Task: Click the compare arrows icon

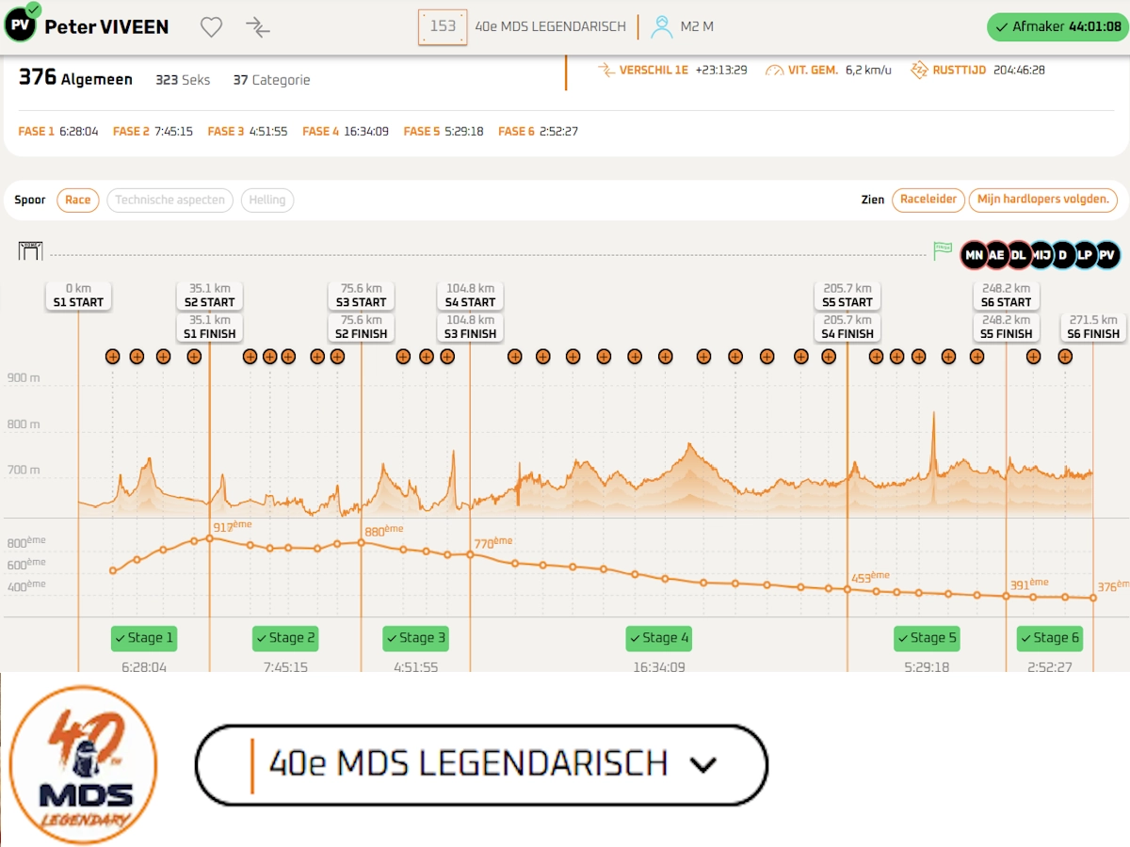Action: point(257,27)
